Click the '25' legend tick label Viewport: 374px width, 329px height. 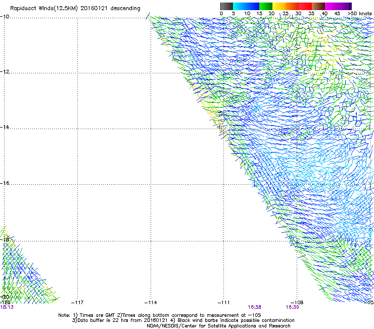click(286, 14)
